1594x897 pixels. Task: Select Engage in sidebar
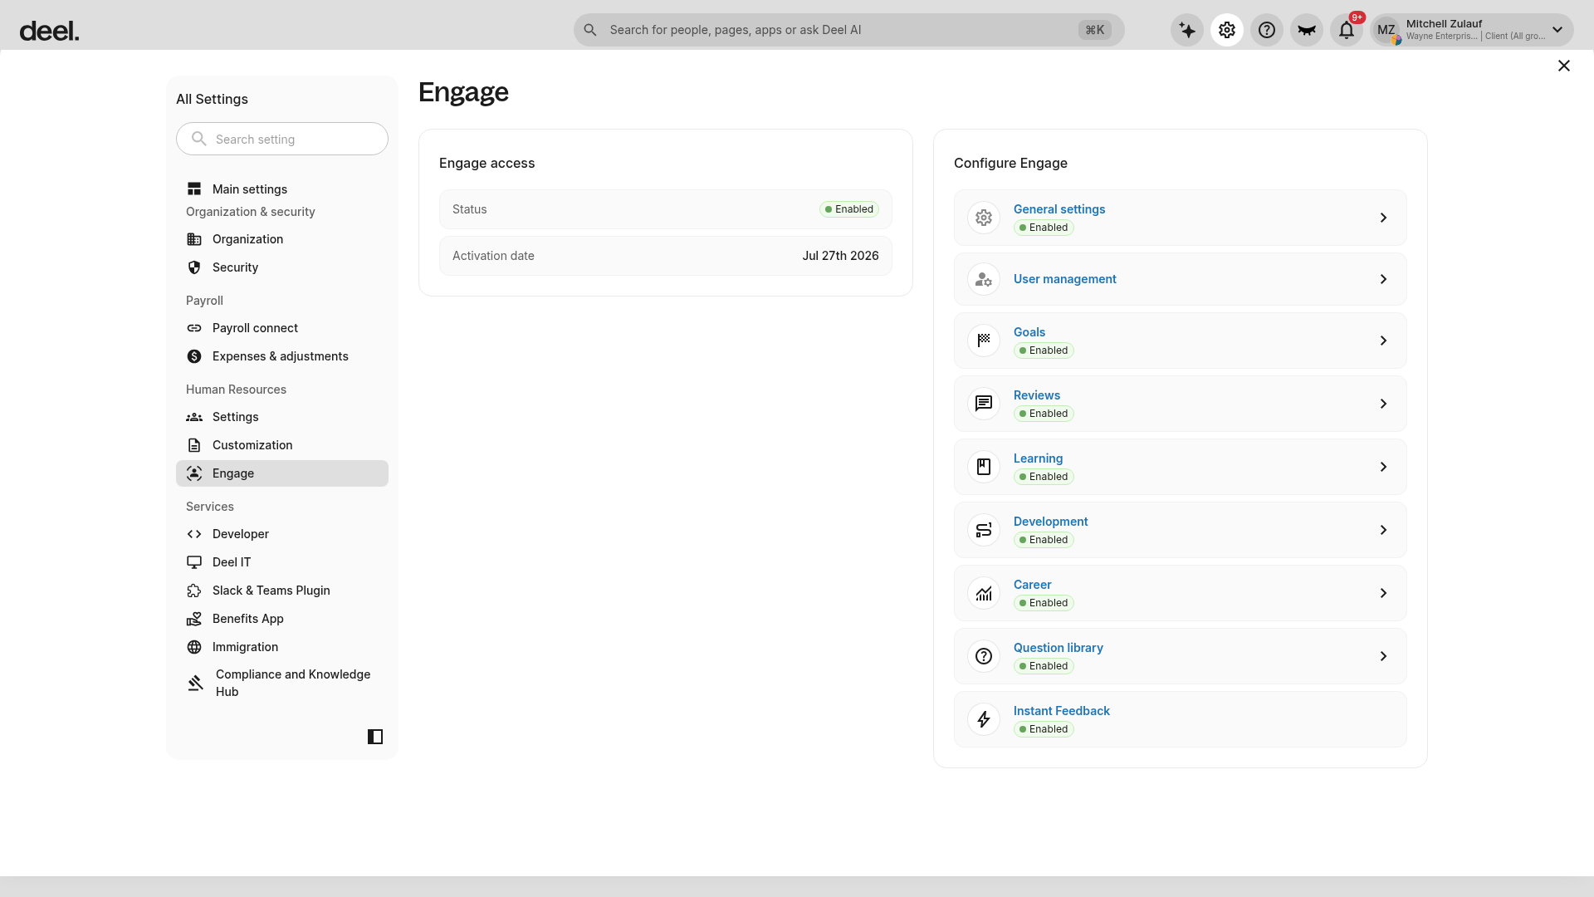pos(282,473)
